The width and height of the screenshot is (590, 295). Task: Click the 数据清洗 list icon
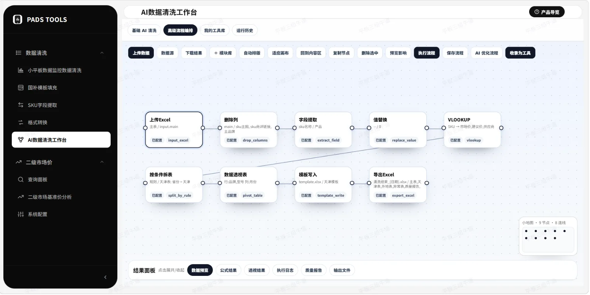[x=18, y=53]
